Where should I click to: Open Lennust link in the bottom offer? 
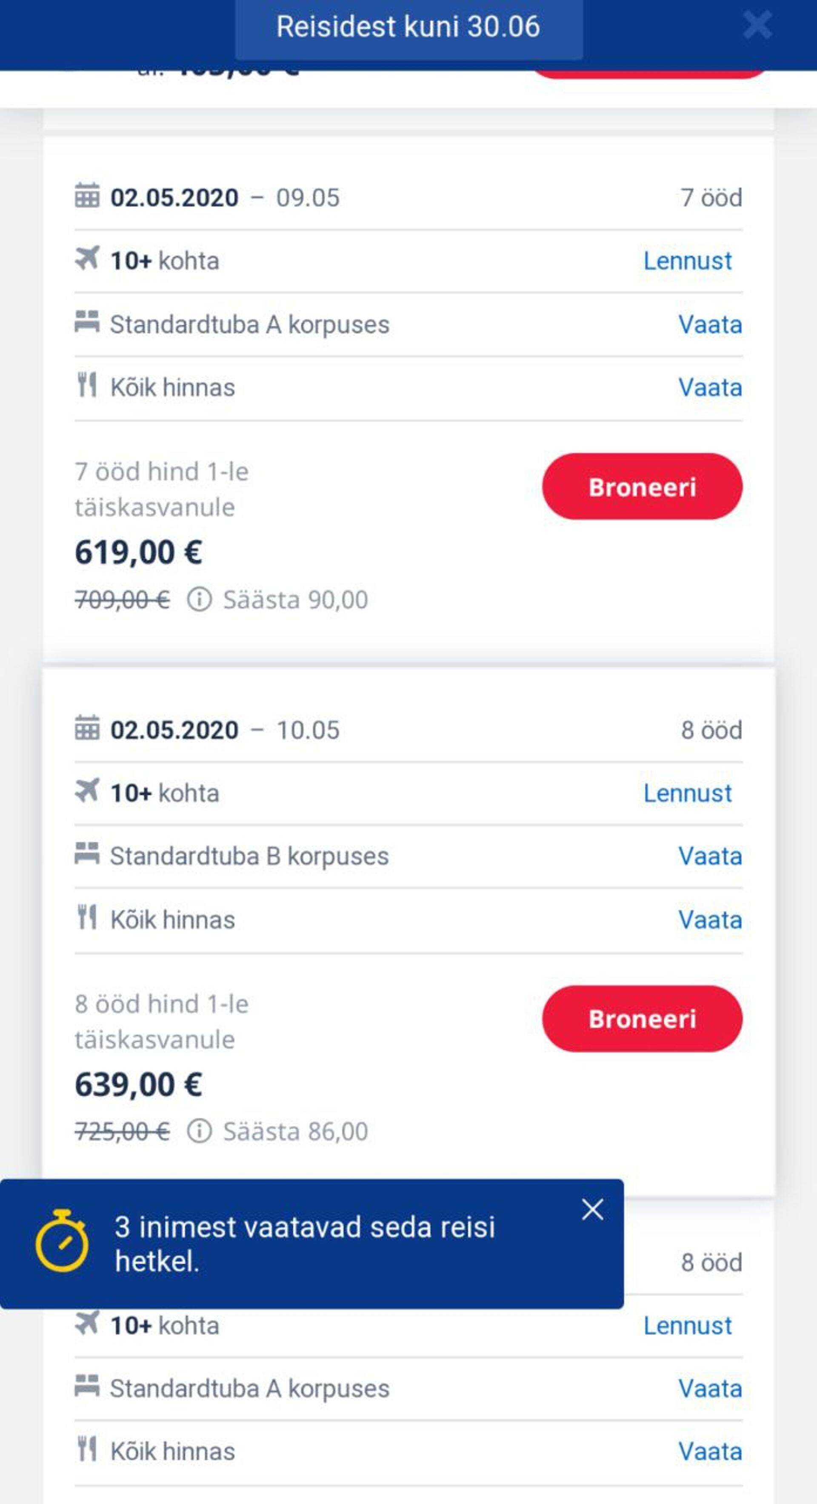coord(687,1326)
